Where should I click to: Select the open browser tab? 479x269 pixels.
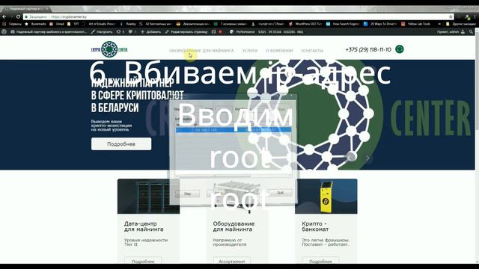coord(27,9)
